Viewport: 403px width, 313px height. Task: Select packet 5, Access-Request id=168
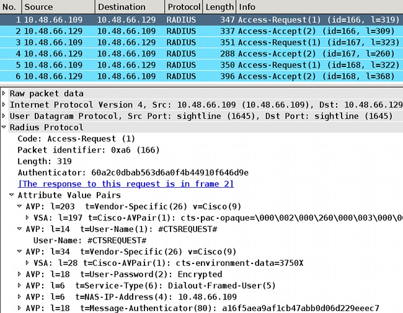[x=186, y=64]
